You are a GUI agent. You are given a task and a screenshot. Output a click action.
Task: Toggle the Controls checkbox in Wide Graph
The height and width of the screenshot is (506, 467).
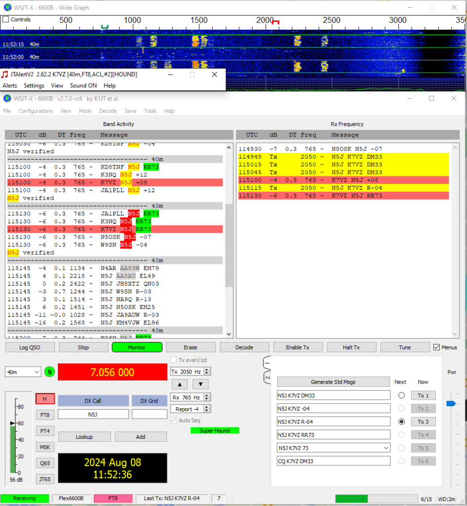click(x=6, y=19)
